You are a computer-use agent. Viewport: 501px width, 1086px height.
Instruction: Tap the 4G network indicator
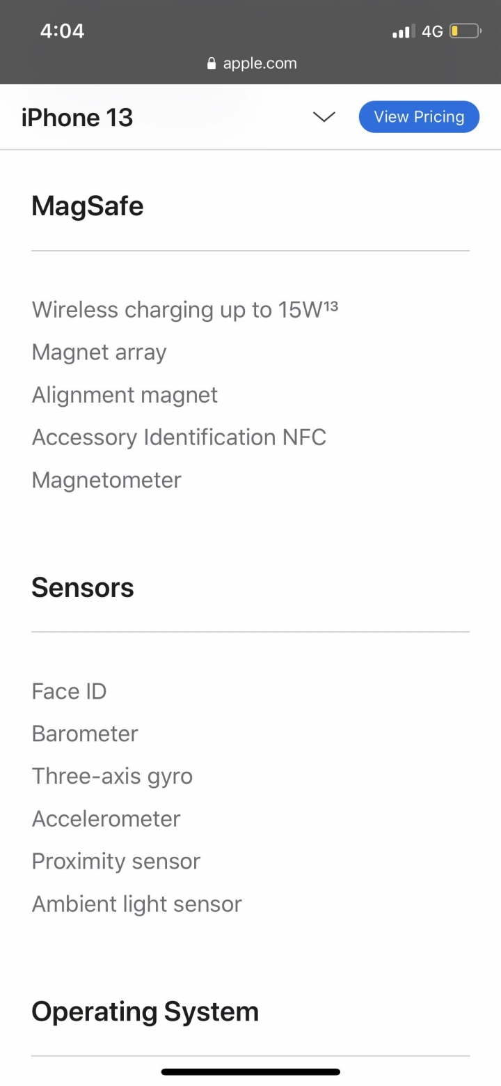click(432, 31)
